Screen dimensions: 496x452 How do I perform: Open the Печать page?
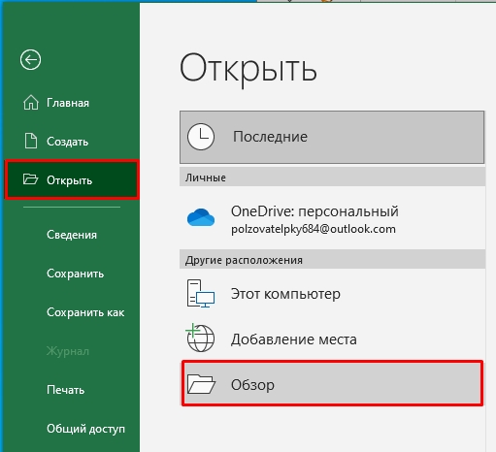coord(65,390)
